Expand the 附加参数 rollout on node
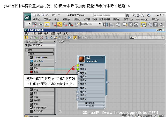Image resolution: width=166 pixels, height=117 pixels. point(103,103)
